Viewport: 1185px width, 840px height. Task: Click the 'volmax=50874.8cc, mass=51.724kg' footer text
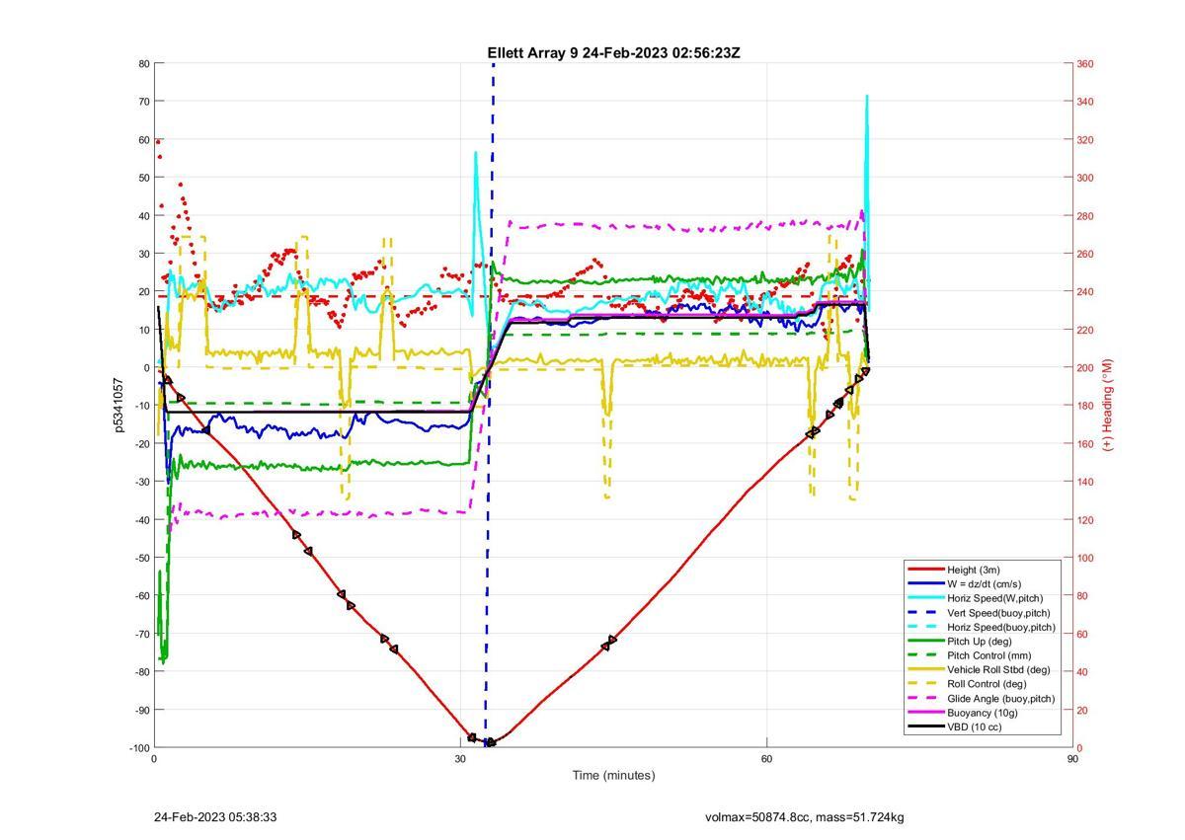click(805, 817)
